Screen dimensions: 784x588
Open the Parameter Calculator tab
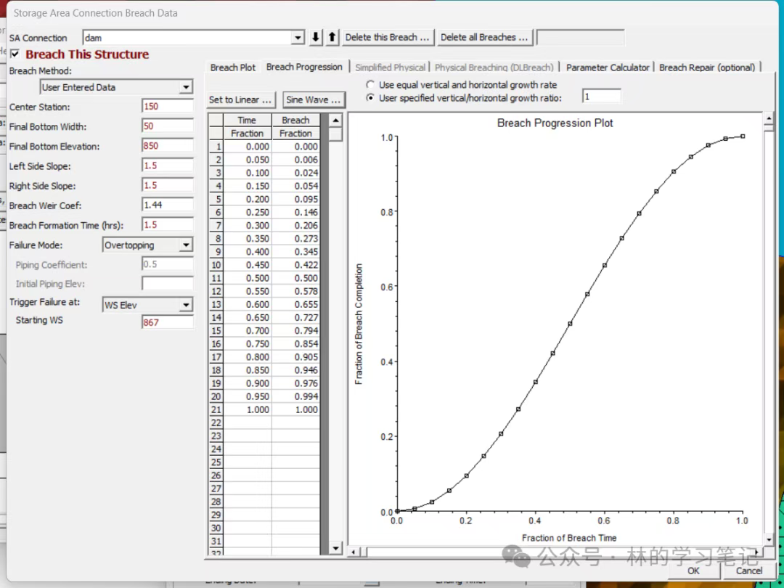point(608,68)
